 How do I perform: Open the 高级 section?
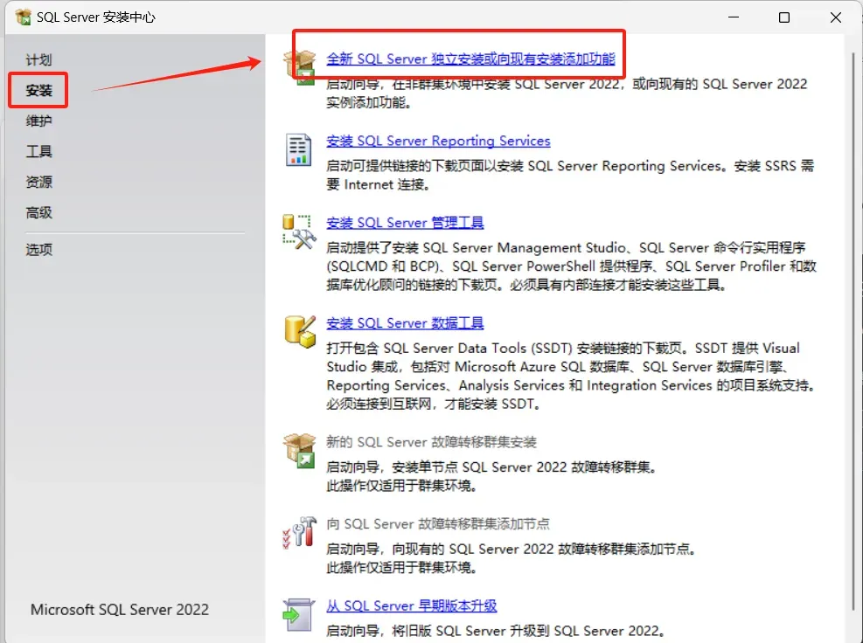coord(38,212)
